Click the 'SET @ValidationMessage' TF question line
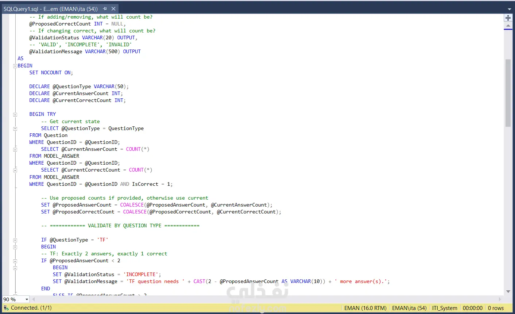 coord(221,281)
